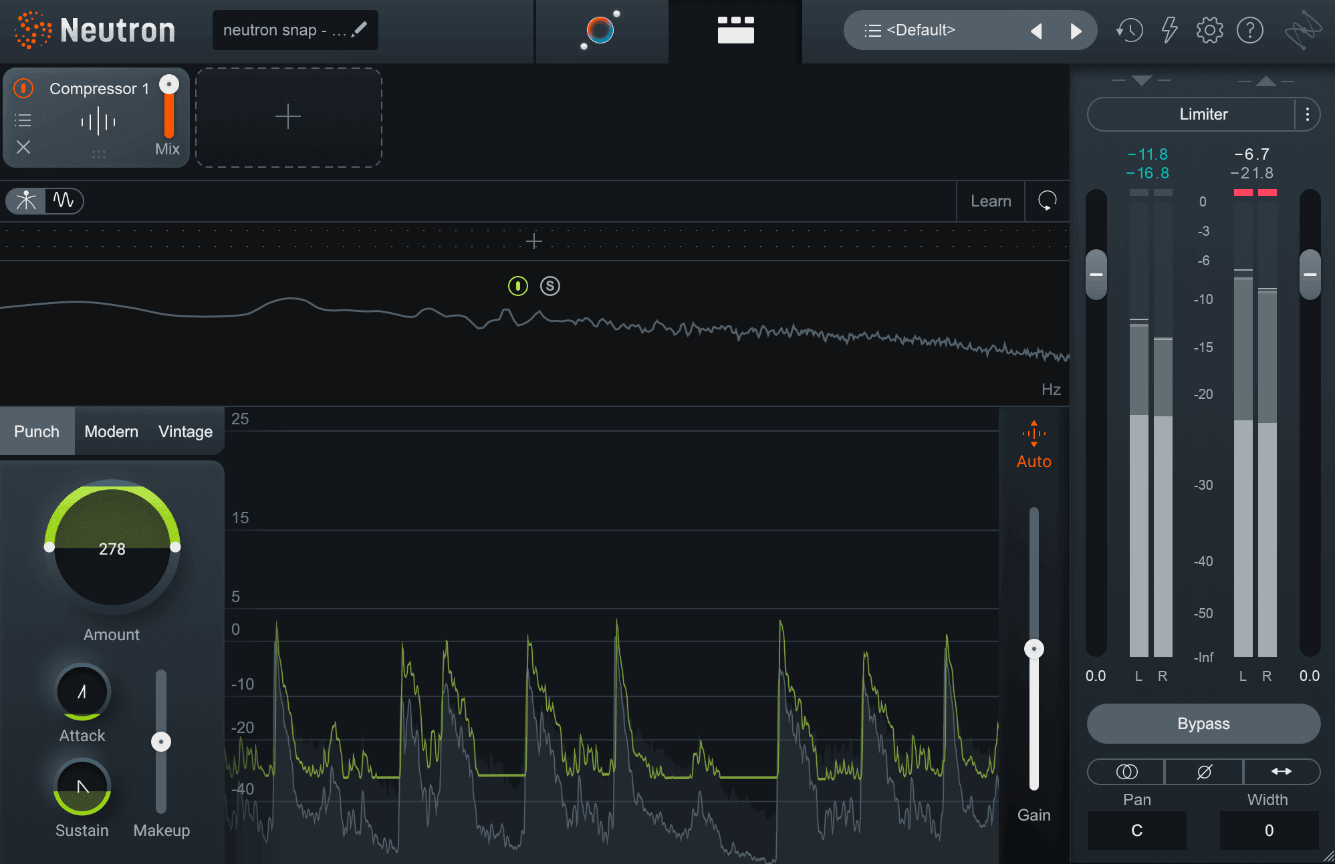Click the reset crossover loop icon

pyautogui.click(x=1047, y=200)
